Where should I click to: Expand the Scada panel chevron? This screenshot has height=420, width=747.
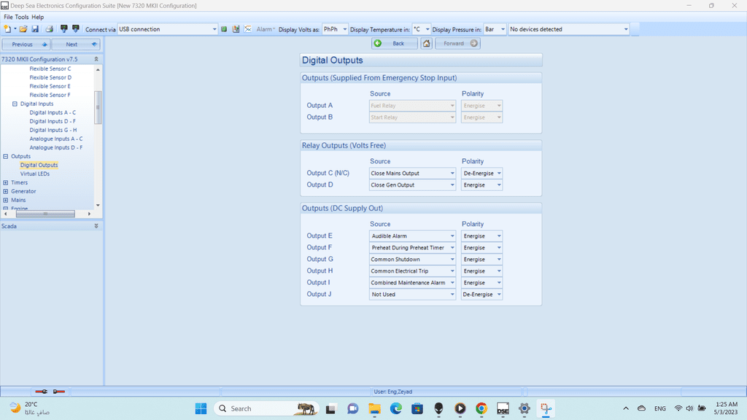pos(96,226)
